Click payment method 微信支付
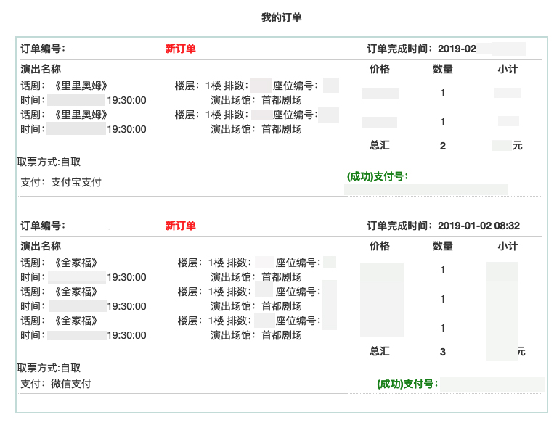 [71, 384]
